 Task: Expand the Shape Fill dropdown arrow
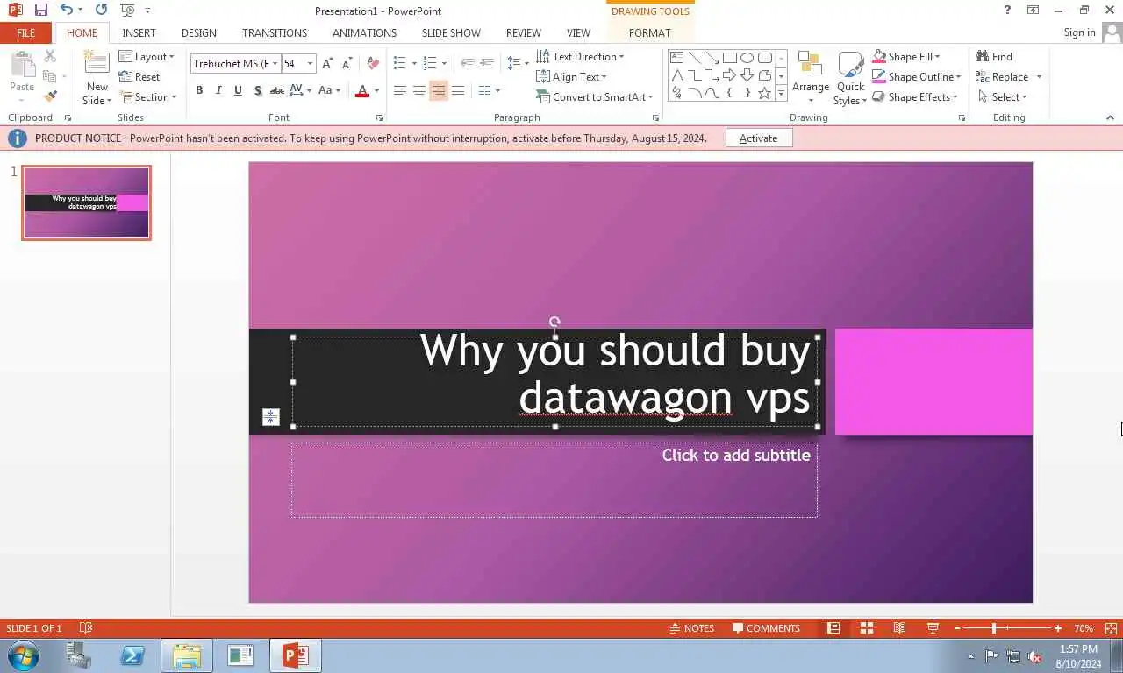[937, 57]
